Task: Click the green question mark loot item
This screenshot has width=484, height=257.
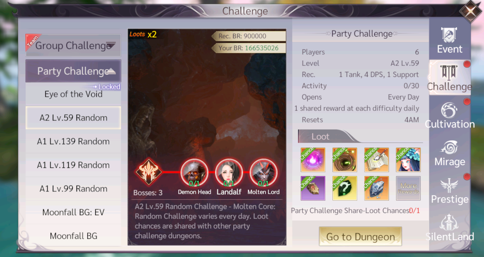Action: pos(345,188)
